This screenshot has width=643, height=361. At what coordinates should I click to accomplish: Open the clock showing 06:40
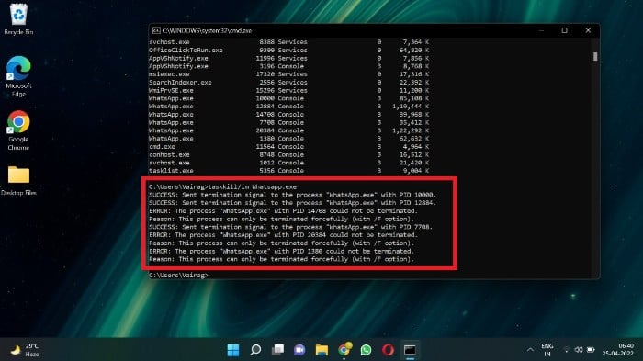point(617,350)
